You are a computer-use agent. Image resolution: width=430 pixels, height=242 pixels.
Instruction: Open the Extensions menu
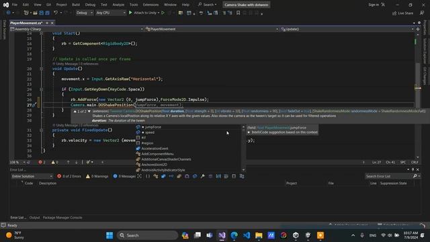tap(150, 5)
